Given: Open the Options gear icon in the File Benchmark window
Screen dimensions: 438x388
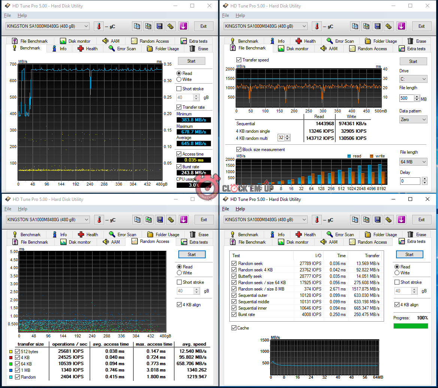Looking at the screenshot, I should pos(389,26).
